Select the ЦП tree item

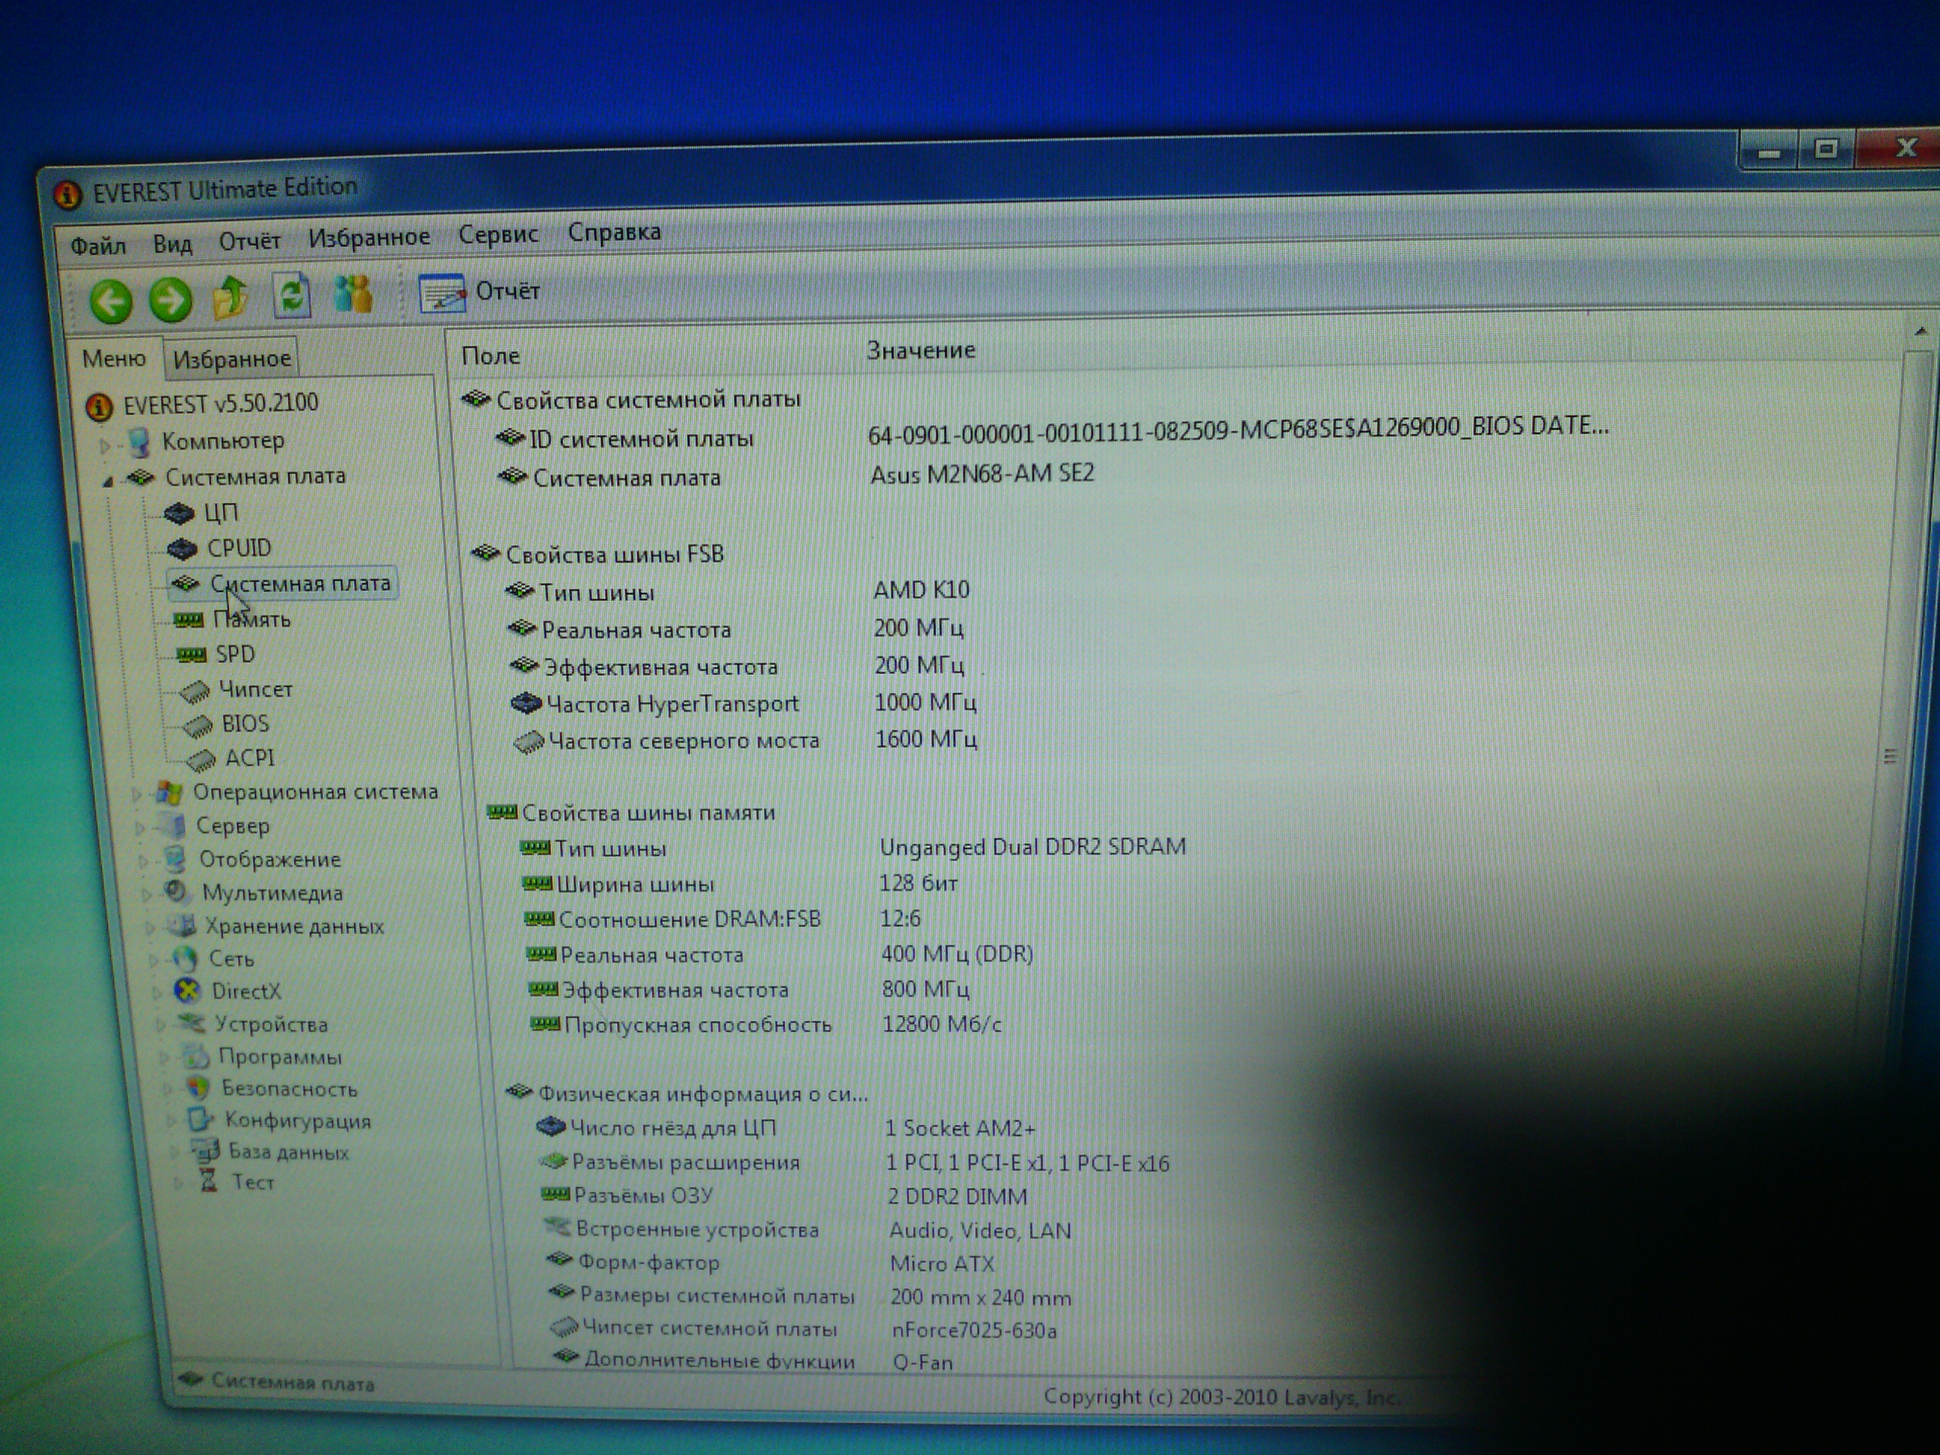pos(221,512)
